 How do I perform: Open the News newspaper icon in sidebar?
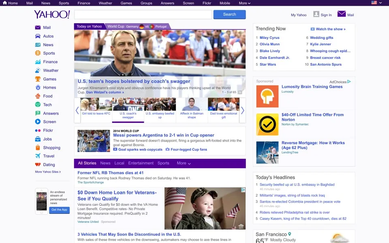(x=38, y=45)
